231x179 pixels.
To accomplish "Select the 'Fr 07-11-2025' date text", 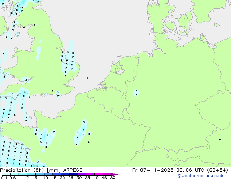I will tap(153, 170).
